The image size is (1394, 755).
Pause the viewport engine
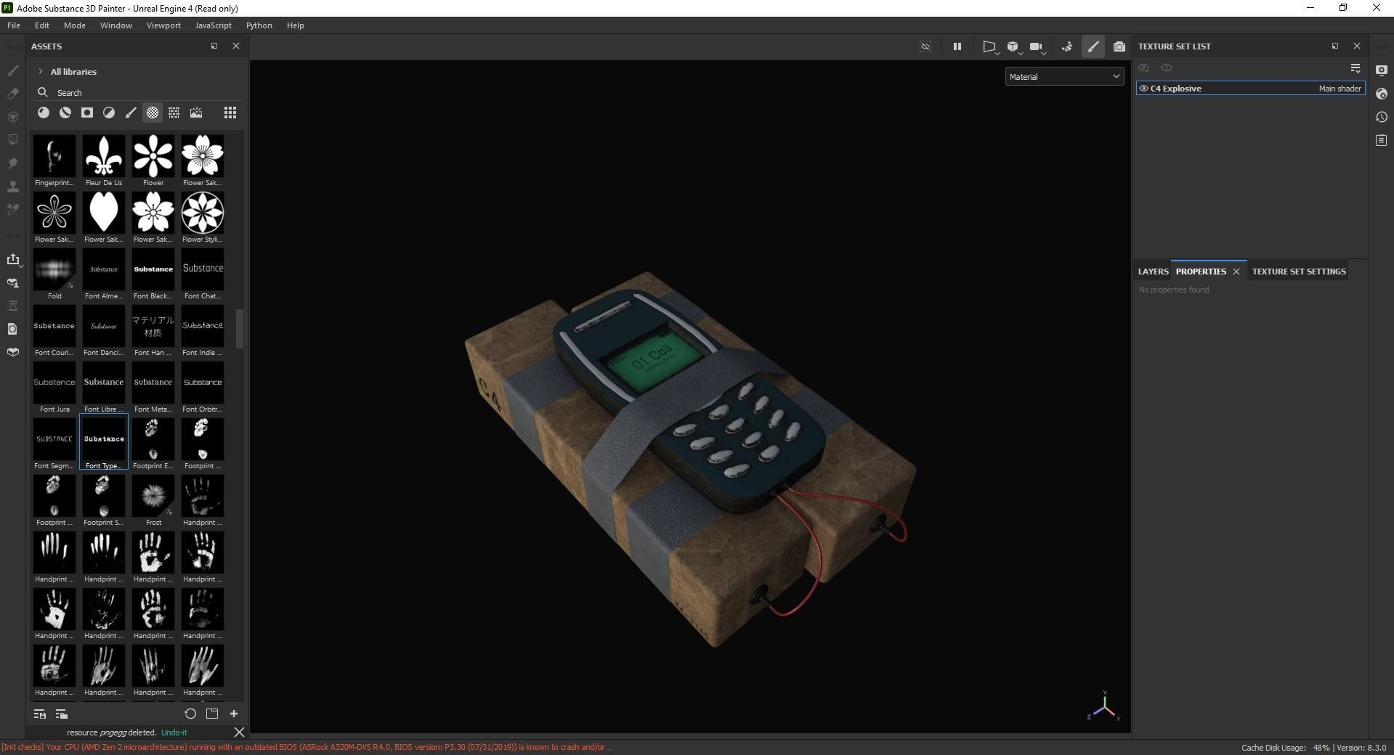pos(957,46)
